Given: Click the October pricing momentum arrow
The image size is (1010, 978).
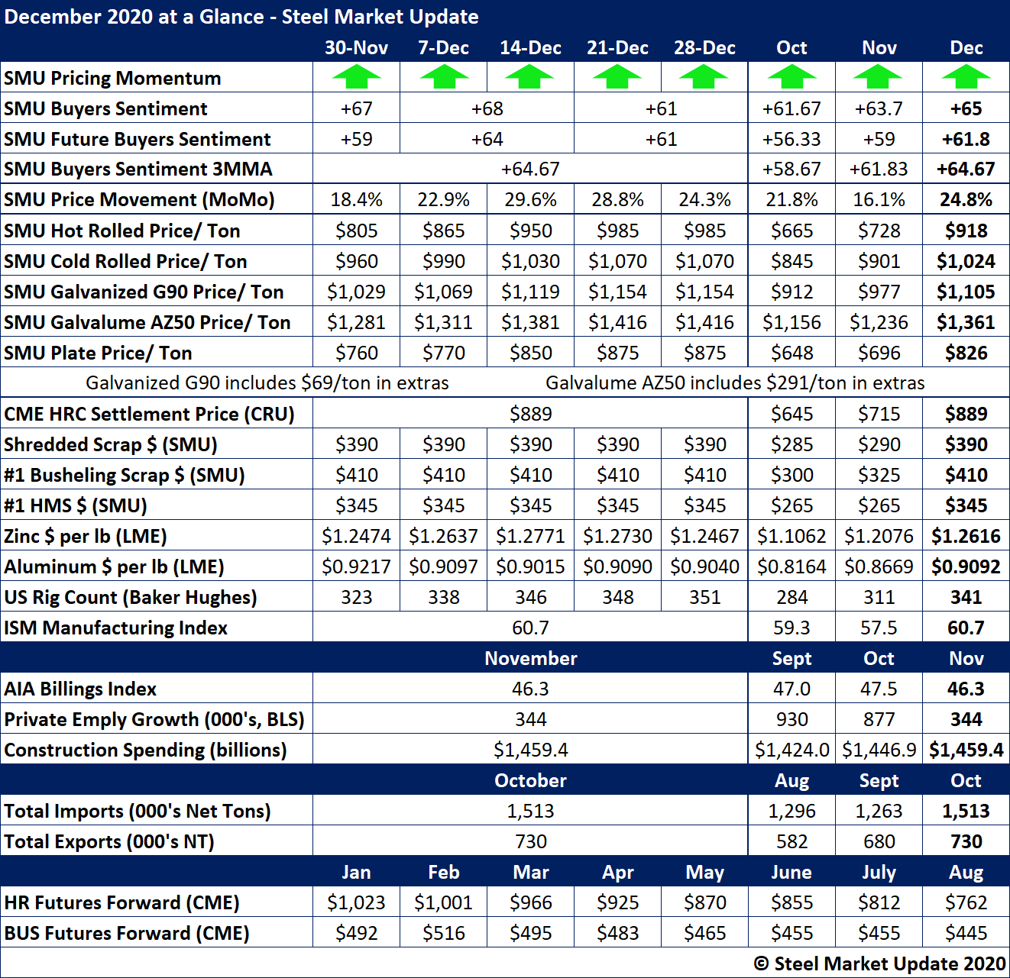Looking at the screenshot, I should tap(791, 77).
